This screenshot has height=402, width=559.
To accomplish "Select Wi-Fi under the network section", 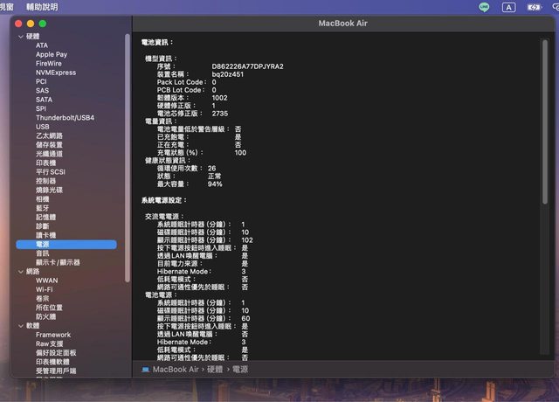I will 44,289.
